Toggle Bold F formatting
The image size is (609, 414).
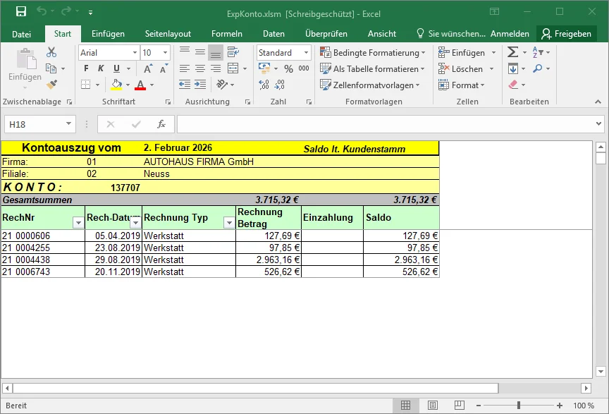(86, 68)
